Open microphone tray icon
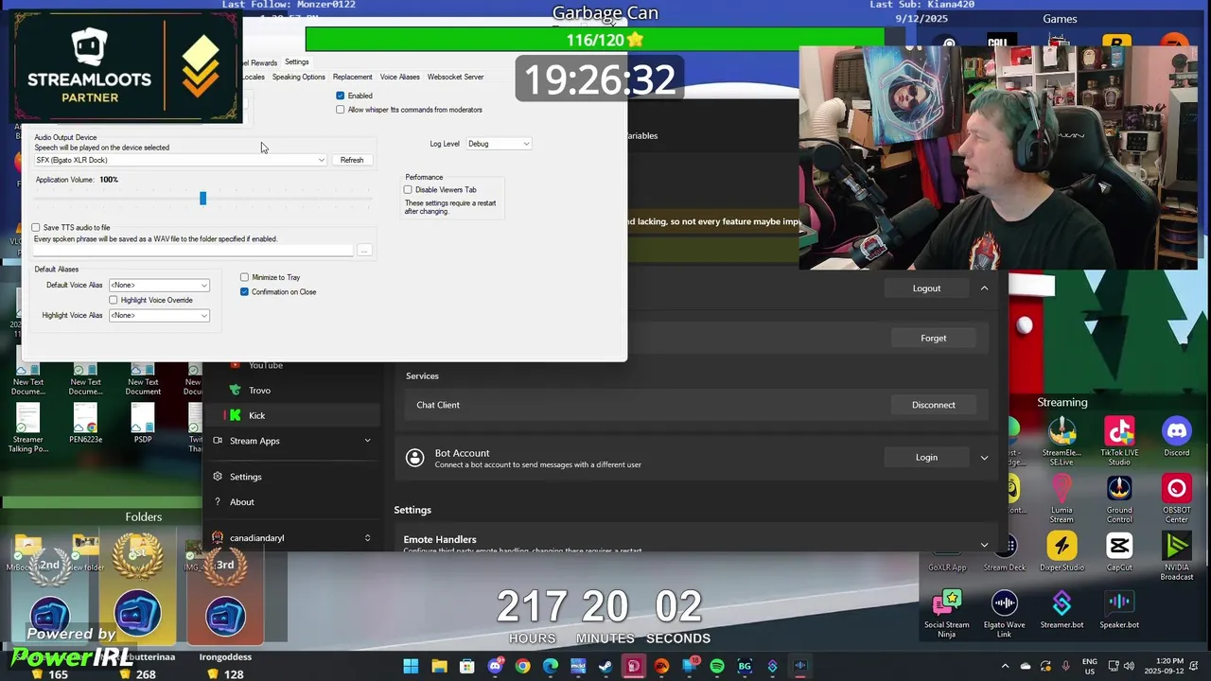The width and height of the screenshot is (1211, 681). 1066,666
